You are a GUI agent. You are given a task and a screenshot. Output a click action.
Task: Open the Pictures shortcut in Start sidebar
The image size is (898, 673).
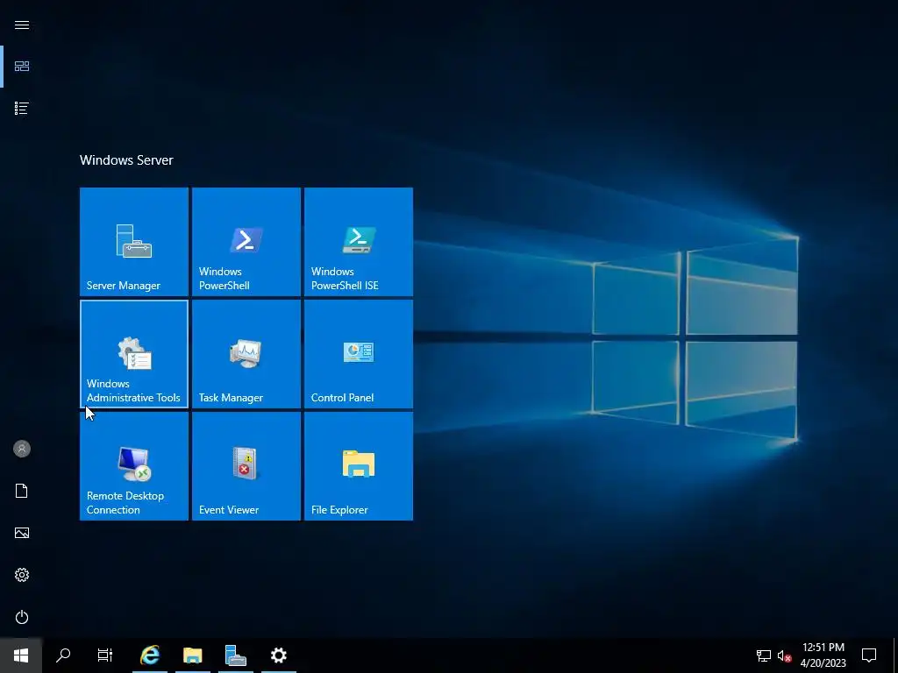[22, 533]
